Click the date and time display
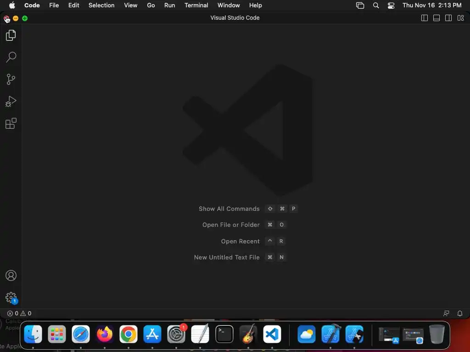The image size is (470, 352). pos(432,5)
